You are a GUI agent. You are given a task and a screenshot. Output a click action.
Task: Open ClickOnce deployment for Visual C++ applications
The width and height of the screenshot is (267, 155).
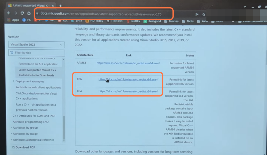click(x=37, y=96)
